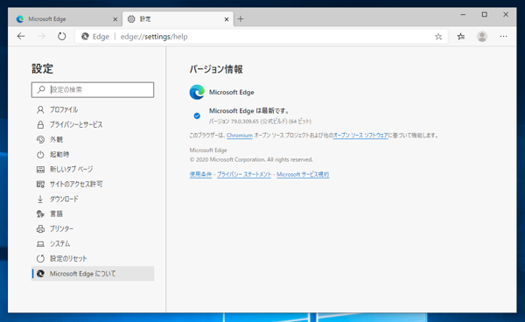This screenshot has width=525, height=322.
Task: Open 新しいタブ ページ settings
Action: point(93,170)
